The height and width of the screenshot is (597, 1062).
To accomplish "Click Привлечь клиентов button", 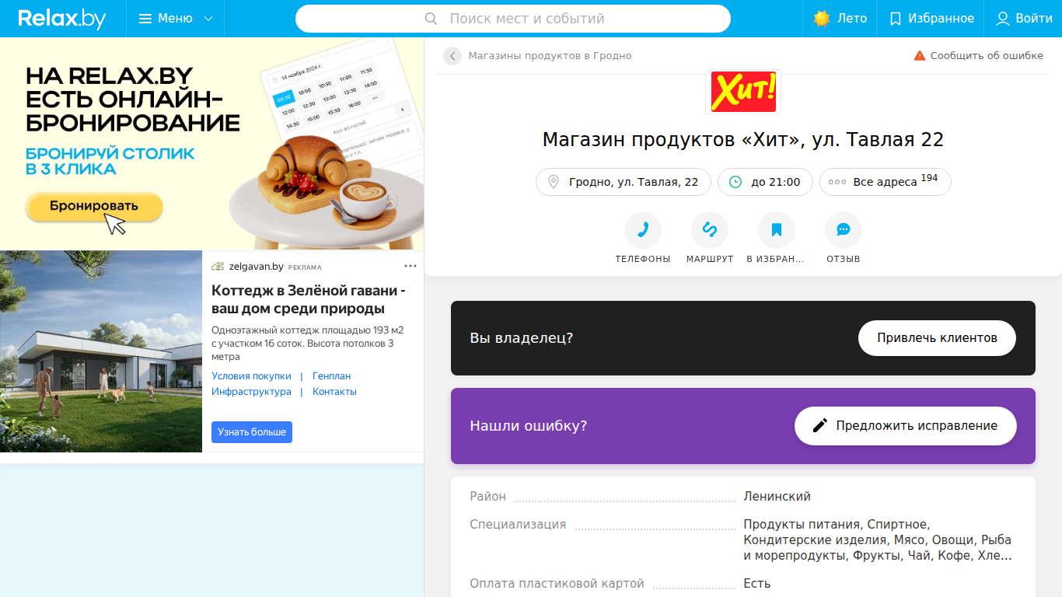I will [x=937, y=338].
